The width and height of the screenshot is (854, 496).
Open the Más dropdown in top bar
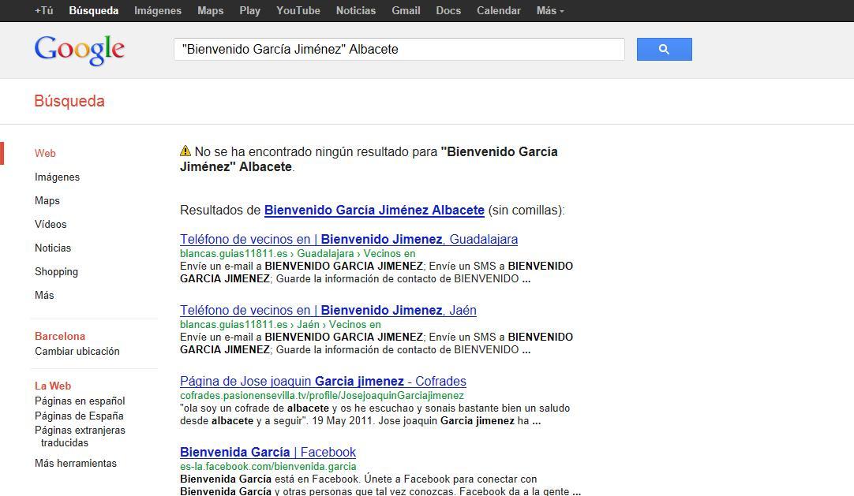[549, 11]
